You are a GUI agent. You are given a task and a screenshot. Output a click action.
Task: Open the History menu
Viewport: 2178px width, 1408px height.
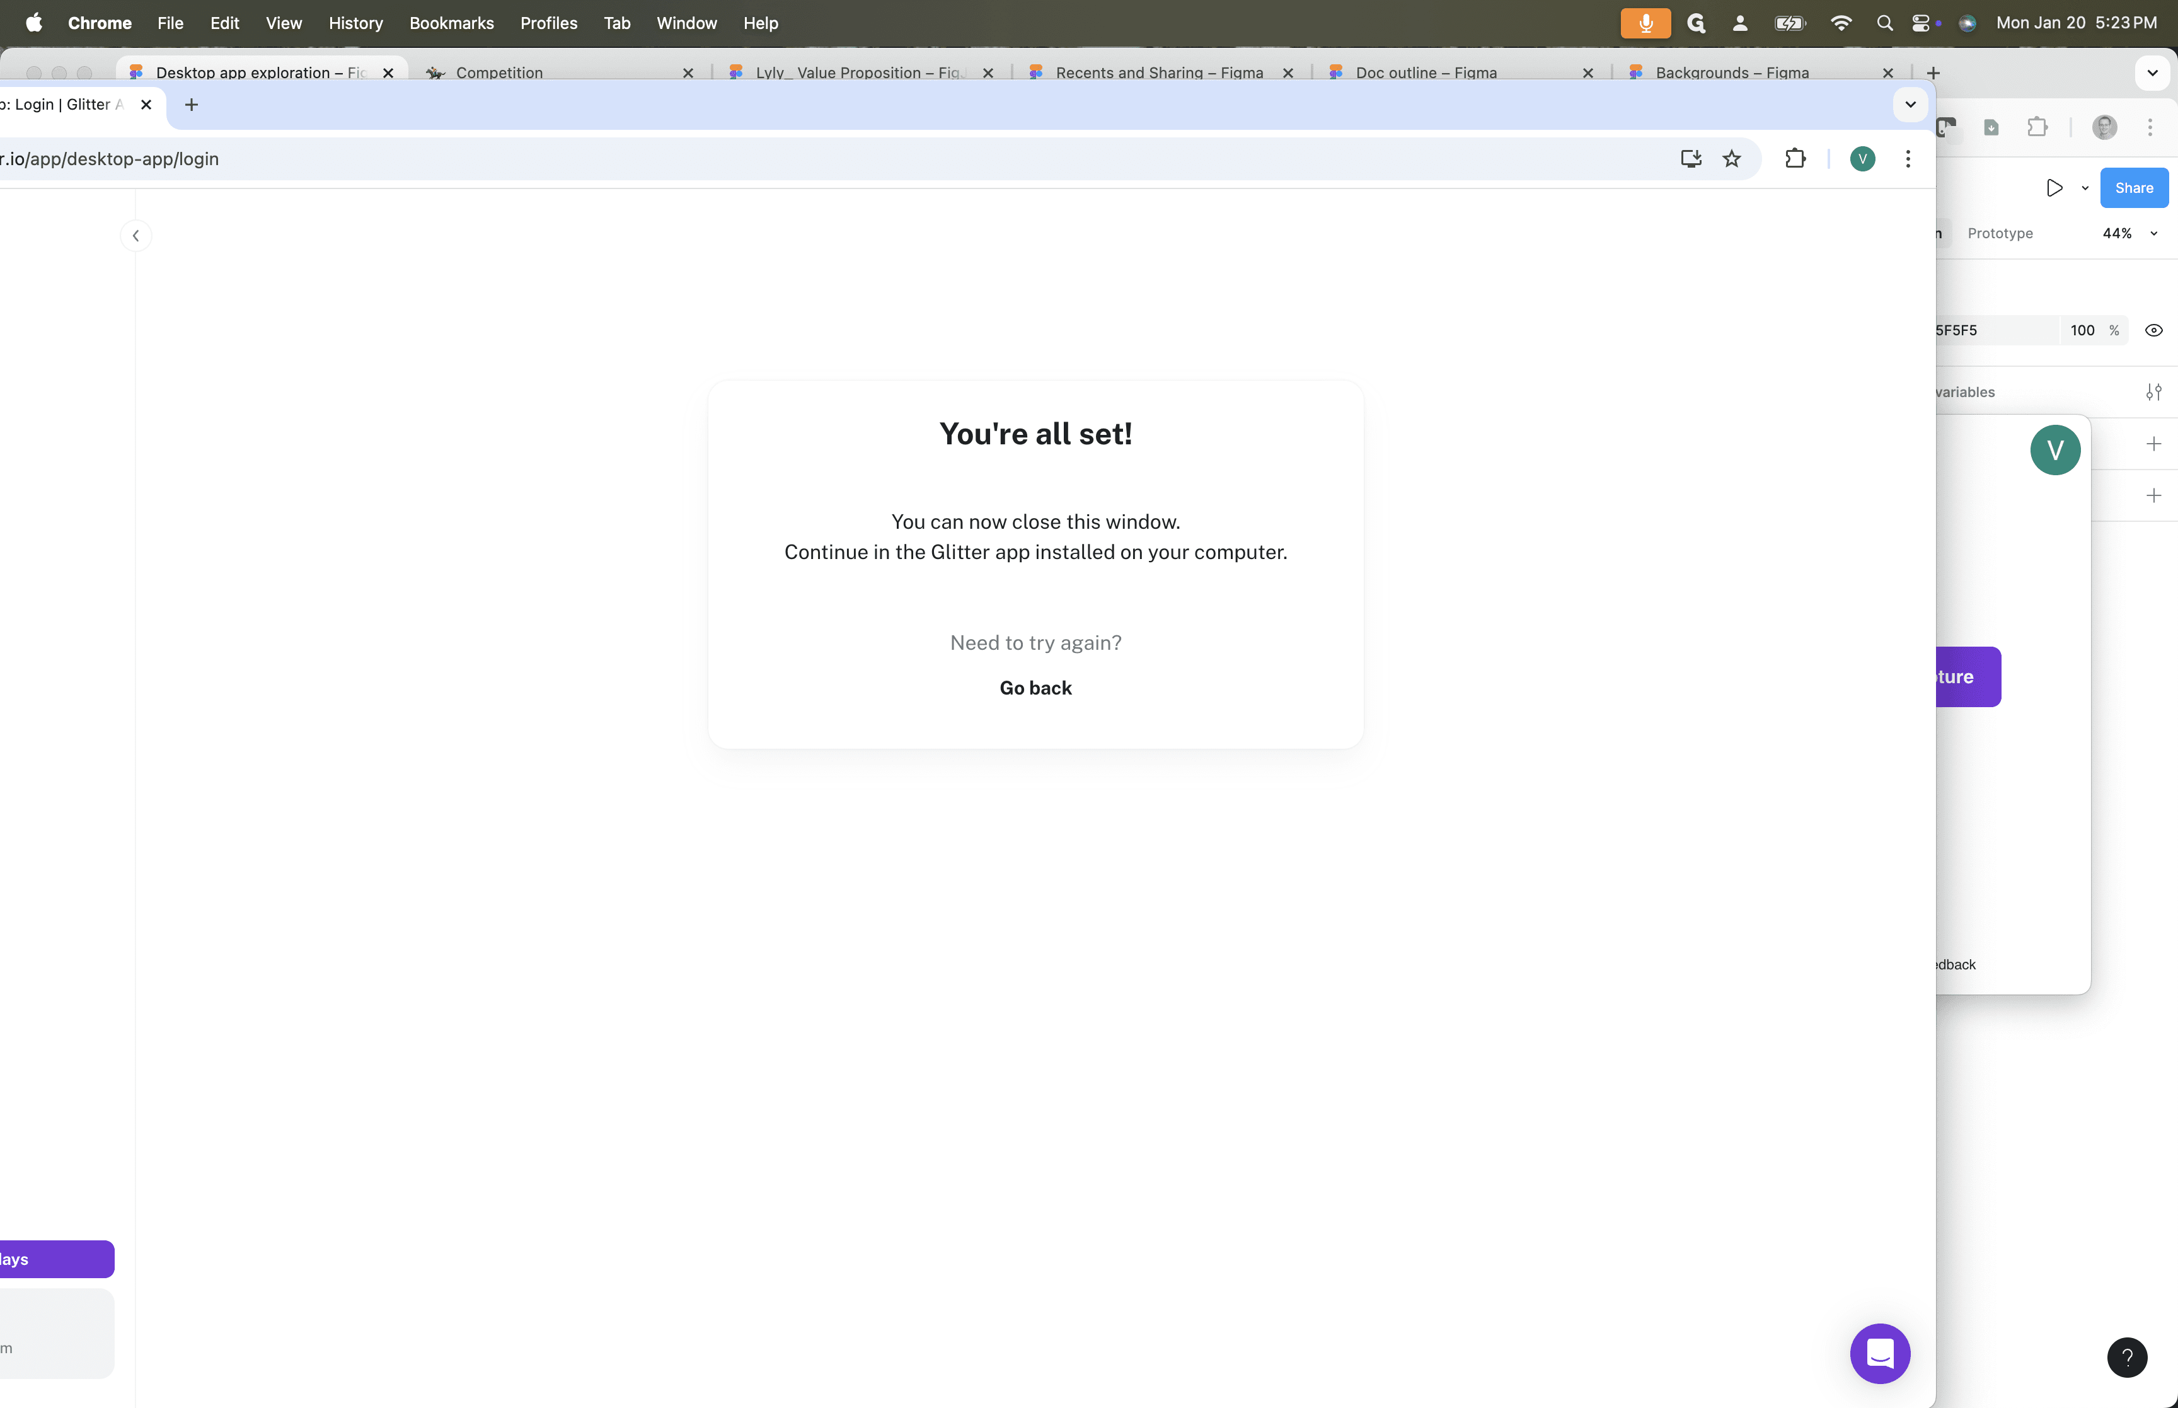pos(355,23)
